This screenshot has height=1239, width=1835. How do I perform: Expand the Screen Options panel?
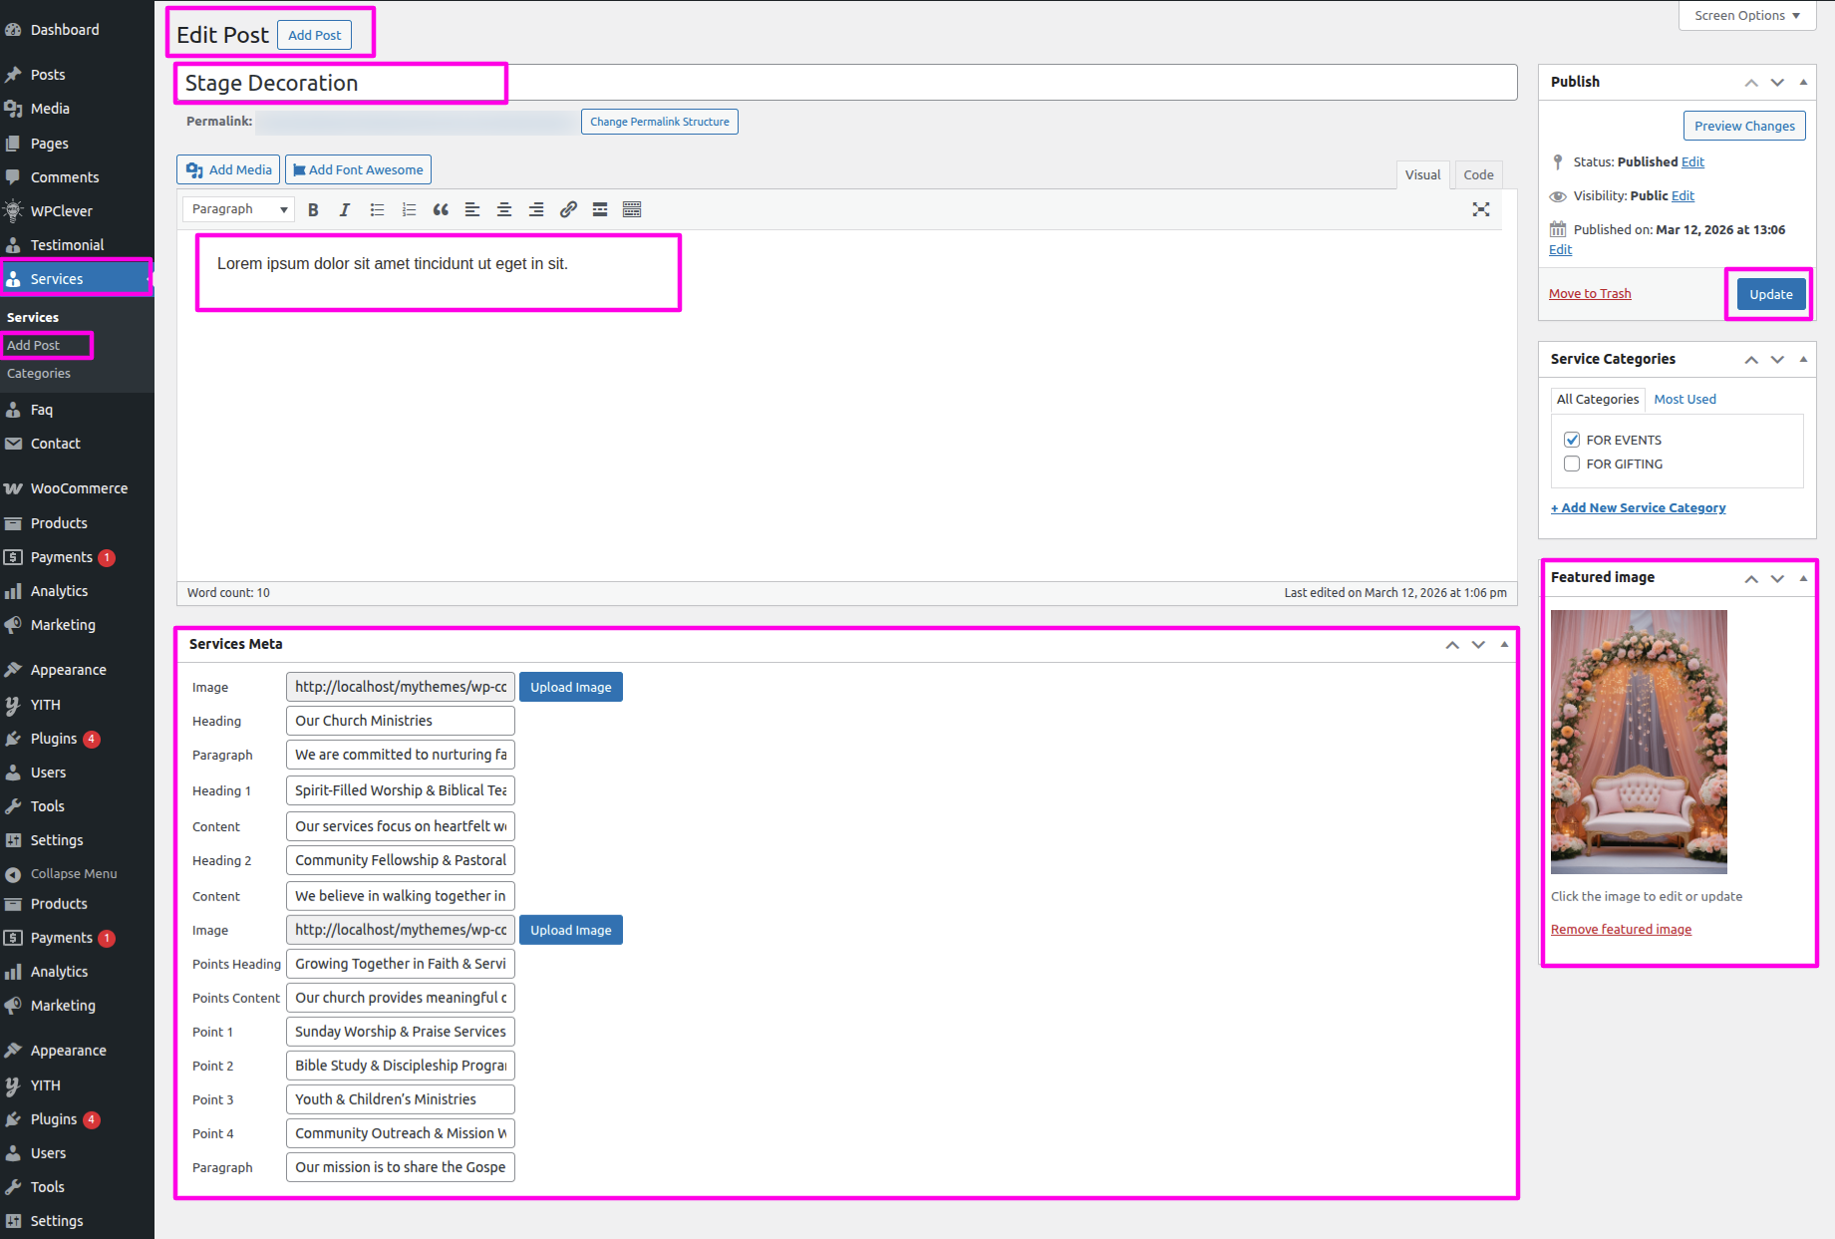tap(1746, 16)
